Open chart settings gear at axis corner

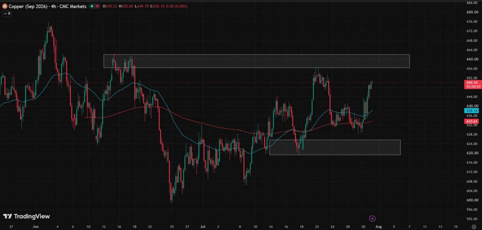tap(474, 226)
